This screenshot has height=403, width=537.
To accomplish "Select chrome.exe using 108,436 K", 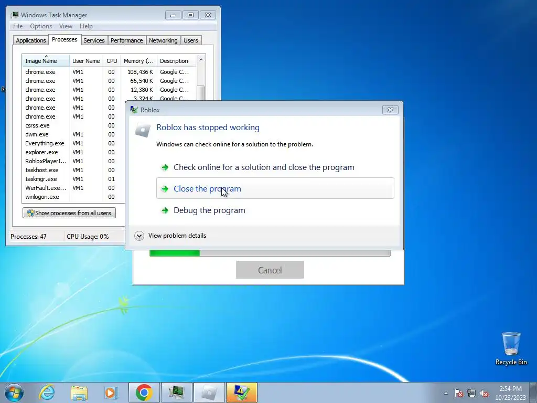I will click(x=109, y=72).
